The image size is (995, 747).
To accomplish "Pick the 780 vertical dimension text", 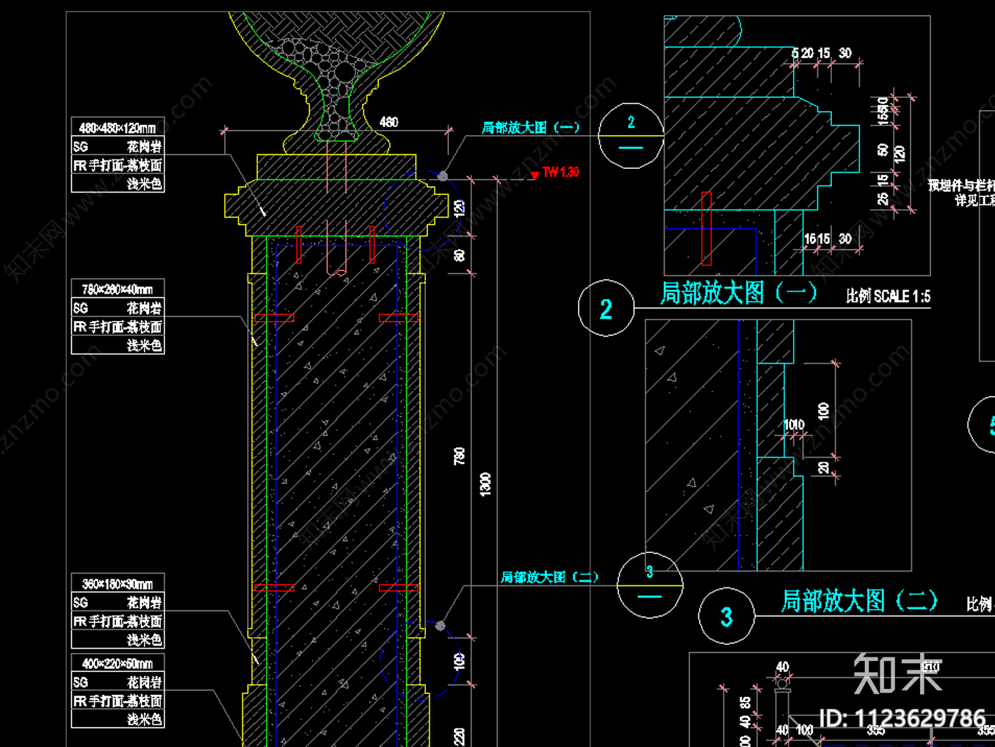I will pos(459,457).
